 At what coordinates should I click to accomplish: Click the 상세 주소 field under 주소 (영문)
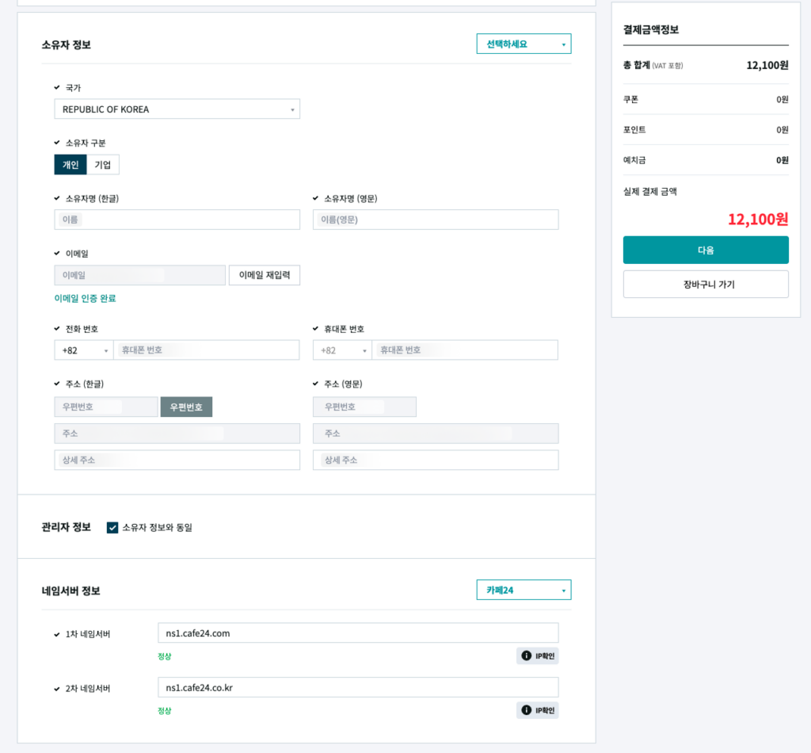[x=436, y=460]
